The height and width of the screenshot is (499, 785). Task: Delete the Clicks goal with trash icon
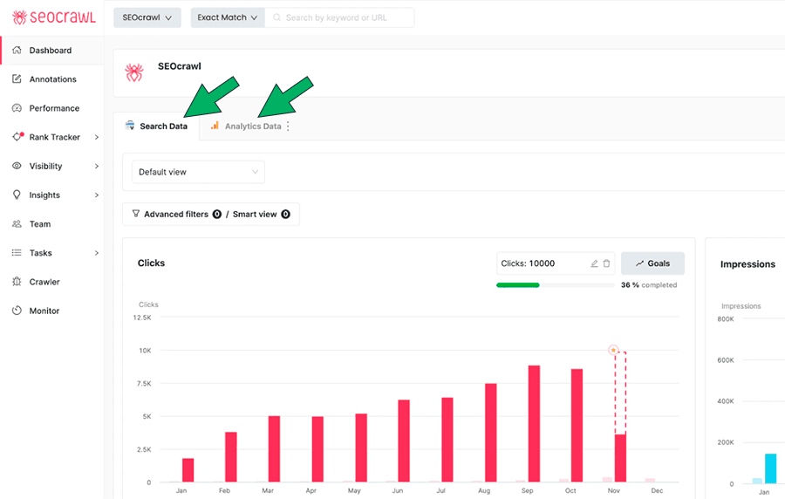pyautogui.click(x=607, y=263)
